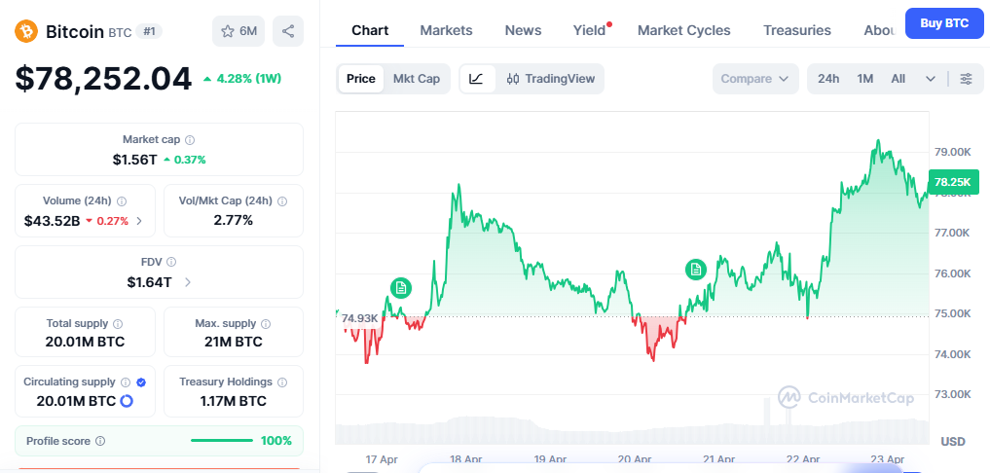Viewport: 990px width, 473px height.
Task: Set chart range to 1M
Action: click(x=865, y=79)
